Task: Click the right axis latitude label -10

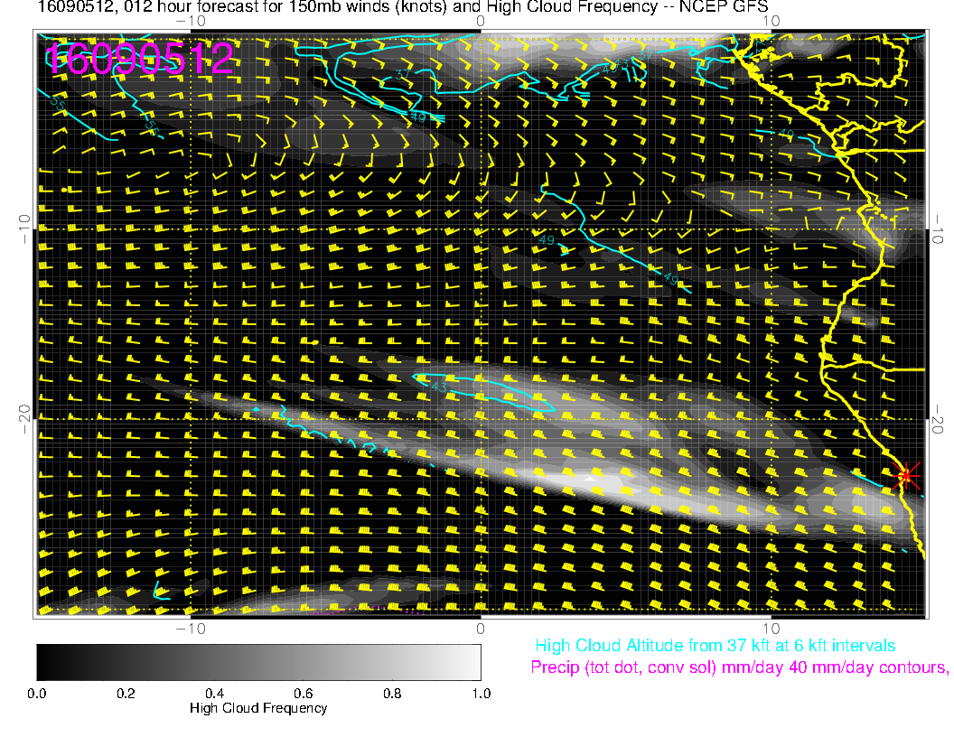Action: click(x=938, y=229)
